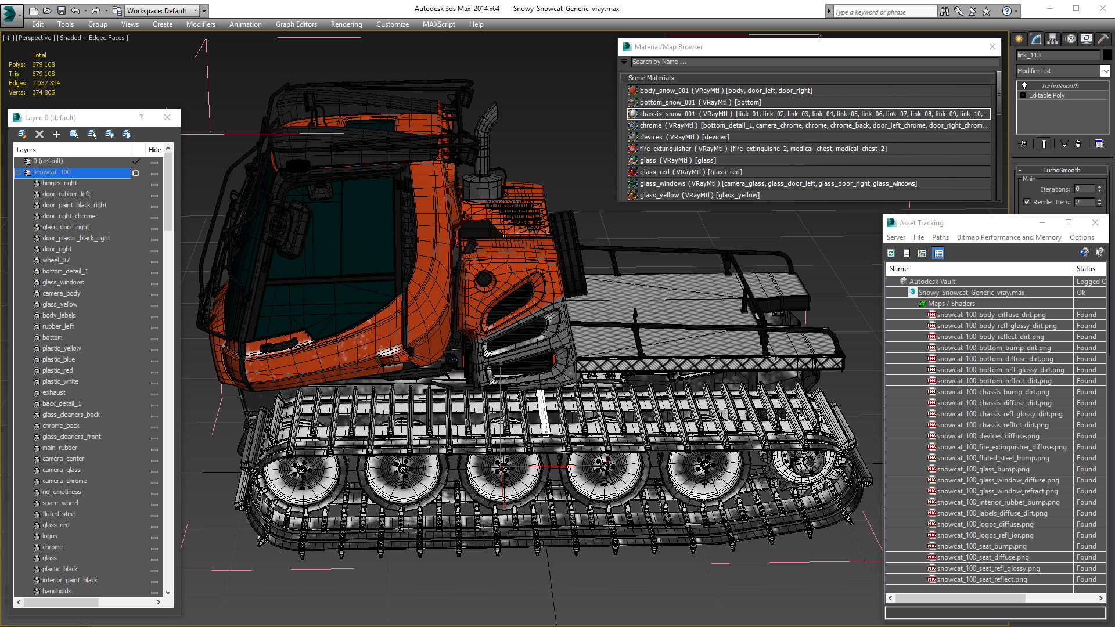This screenshot has height=627, width=1115.
Task: Open the Modify command panel tab
Action: [1036, 39]
